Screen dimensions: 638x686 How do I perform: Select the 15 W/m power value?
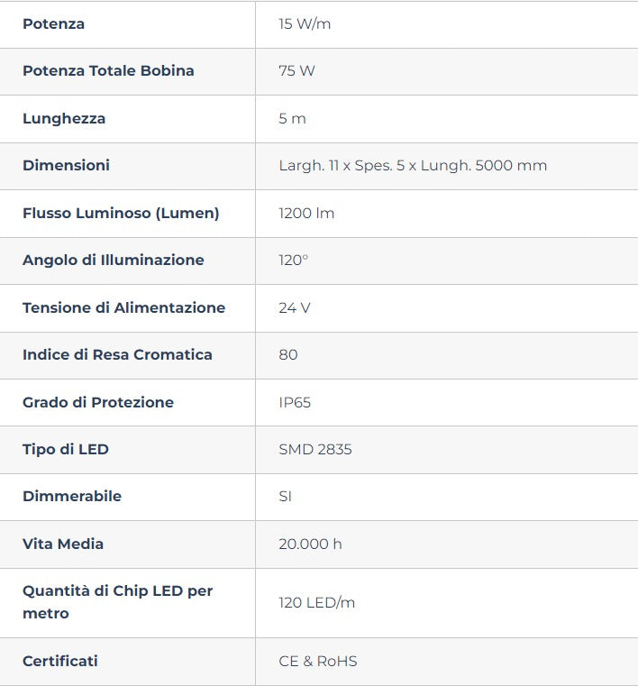(x=305, y=24)
